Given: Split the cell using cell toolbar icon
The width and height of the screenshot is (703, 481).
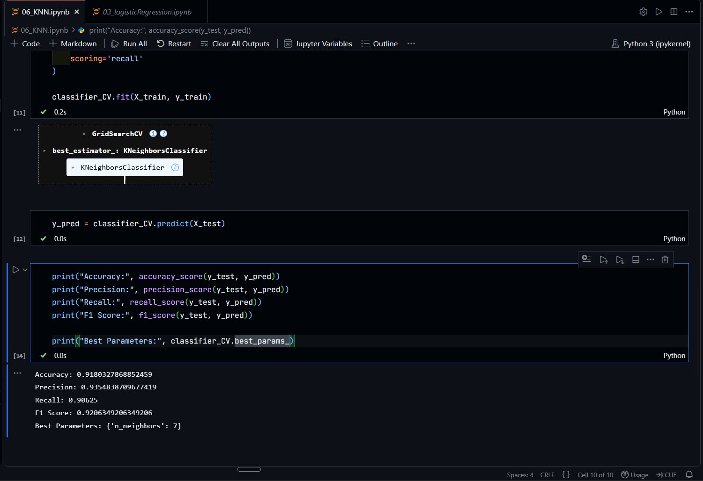Looking at the screenshot, I should click(636, 259).
